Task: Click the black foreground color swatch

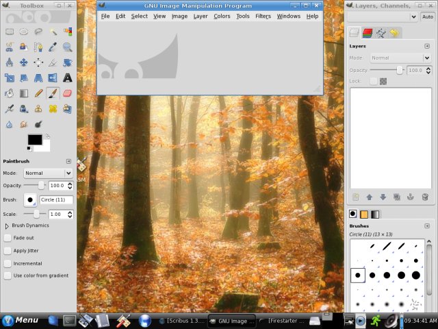Action: tap(34, 139)
